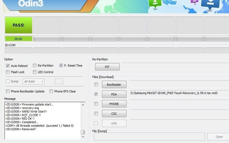Screen dimensions: 229x143
Task: Click the PIT button
Action: click(x=107, y=67)
